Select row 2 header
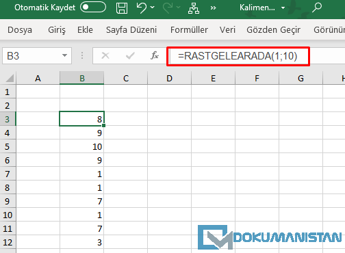 pyautogui.click(x=8, y=105)
